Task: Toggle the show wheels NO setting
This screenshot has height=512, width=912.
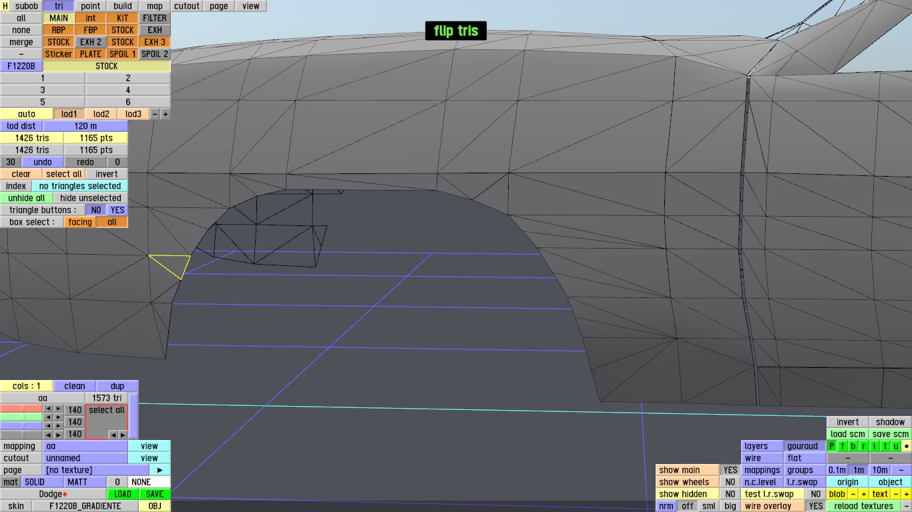Action: 730,482
